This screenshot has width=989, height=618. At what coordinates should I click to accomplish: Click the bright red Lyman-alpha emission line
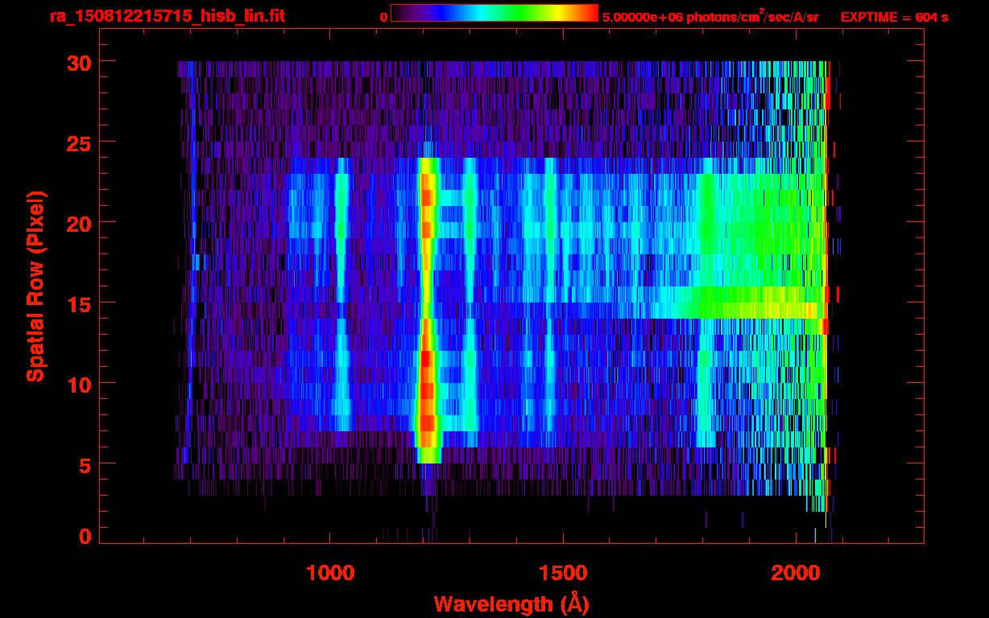tap(428, 310)
